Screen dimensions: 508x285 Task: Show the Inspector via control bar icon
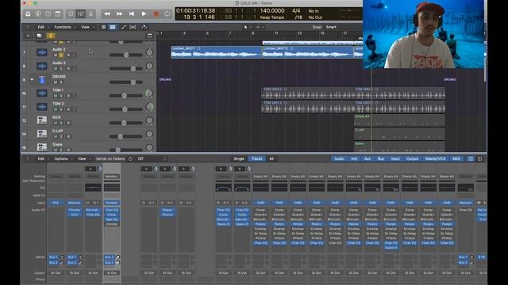[38, 14]
